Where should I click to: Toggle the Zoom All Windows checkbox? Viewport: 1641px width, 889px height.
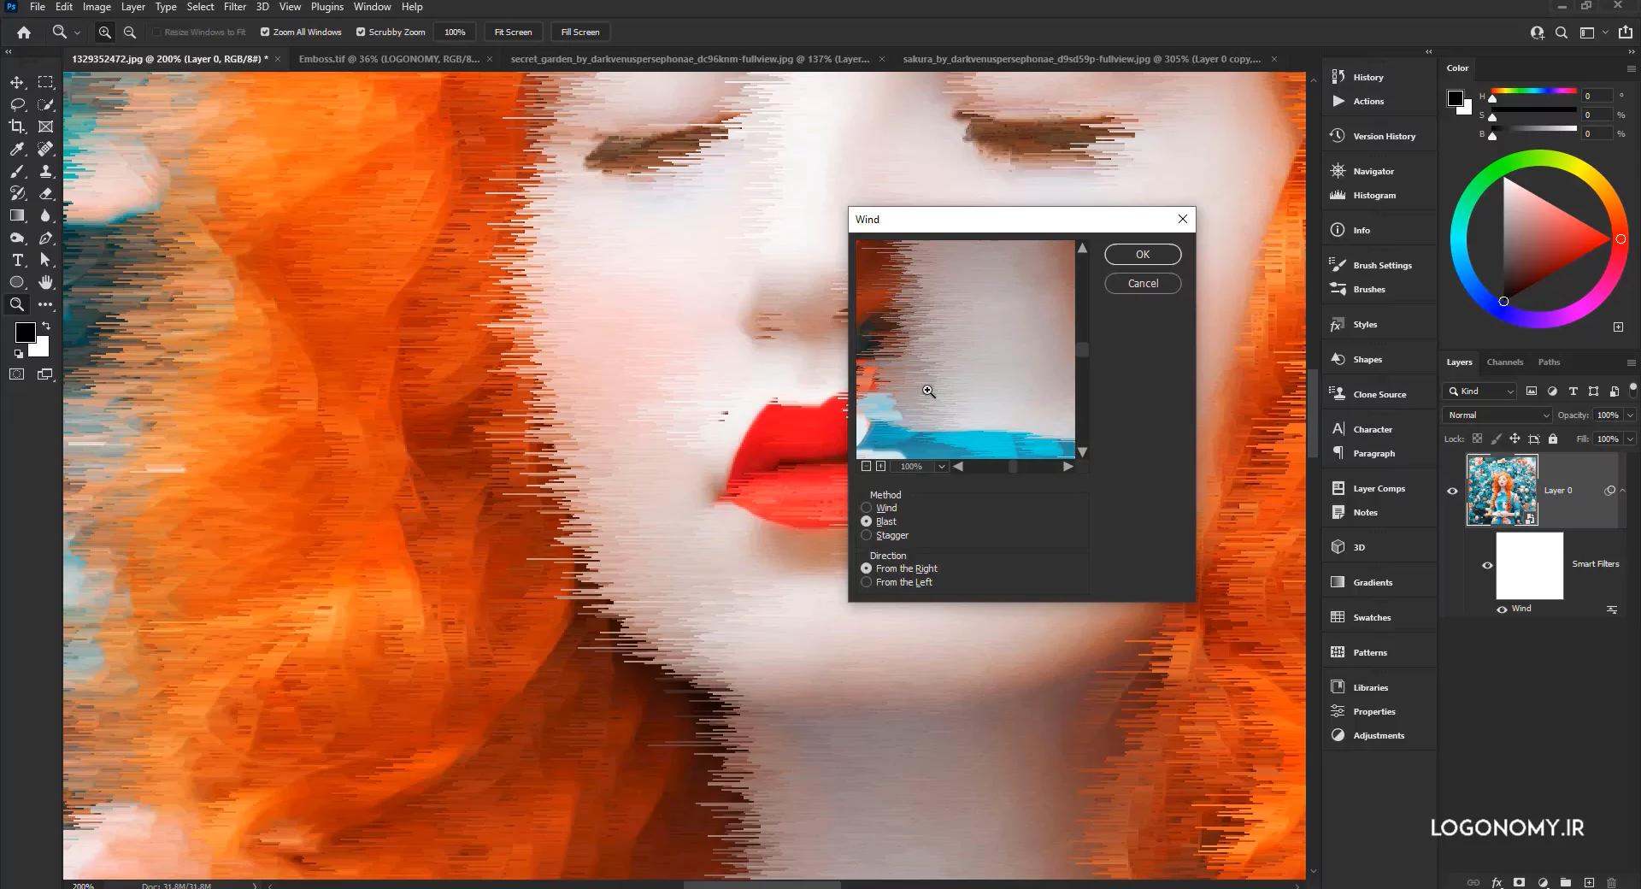265,32
